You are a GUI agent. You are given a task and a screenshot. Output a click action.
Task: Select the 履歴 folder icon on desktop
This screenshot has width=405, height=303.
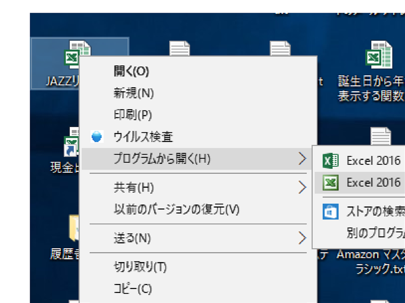[74, 228]
